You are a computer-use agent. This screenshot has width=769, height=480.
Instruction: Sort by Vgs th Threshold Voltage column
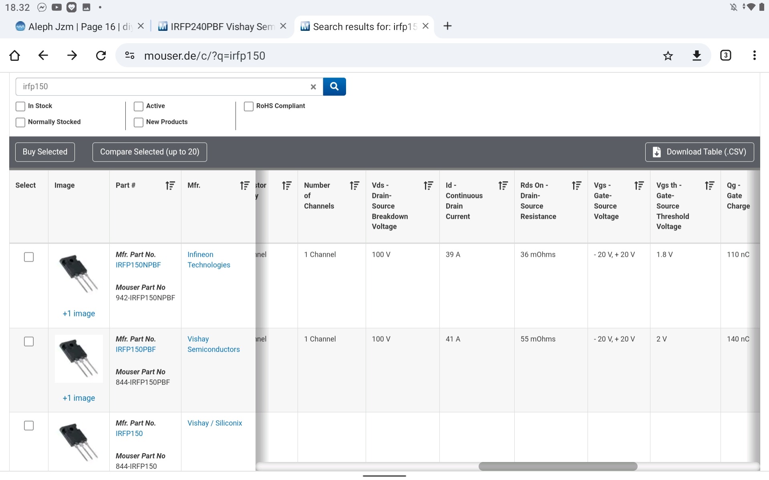coord(710,186)
